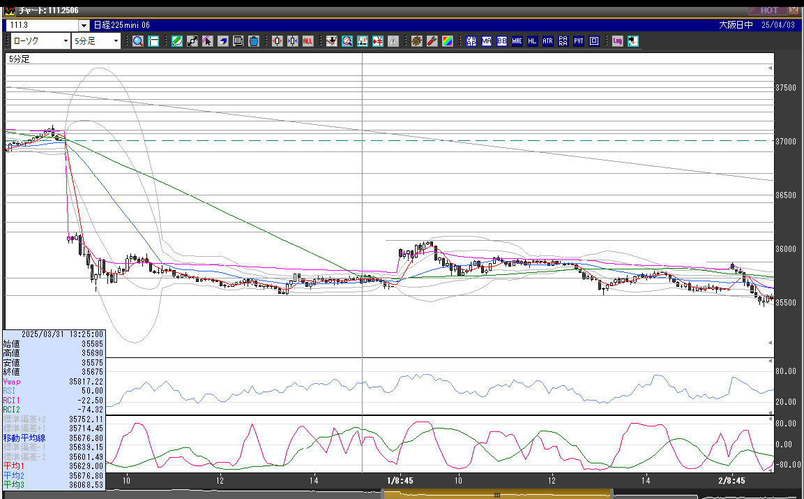
Task: Click the 5分足 label in chart corner
Action: coord(20,59)
